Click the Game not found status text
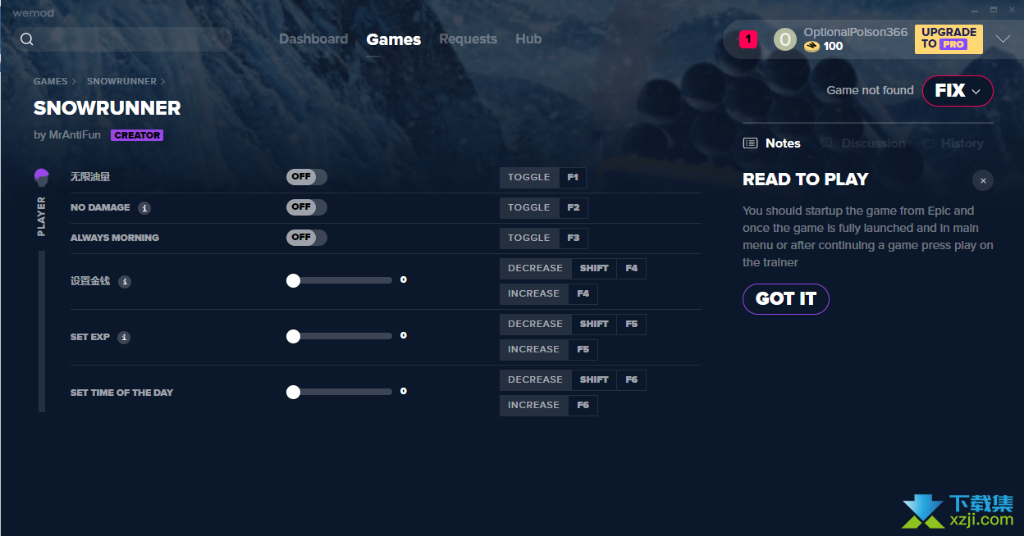Screen dimensions: 1024x536 pos(870,91)
